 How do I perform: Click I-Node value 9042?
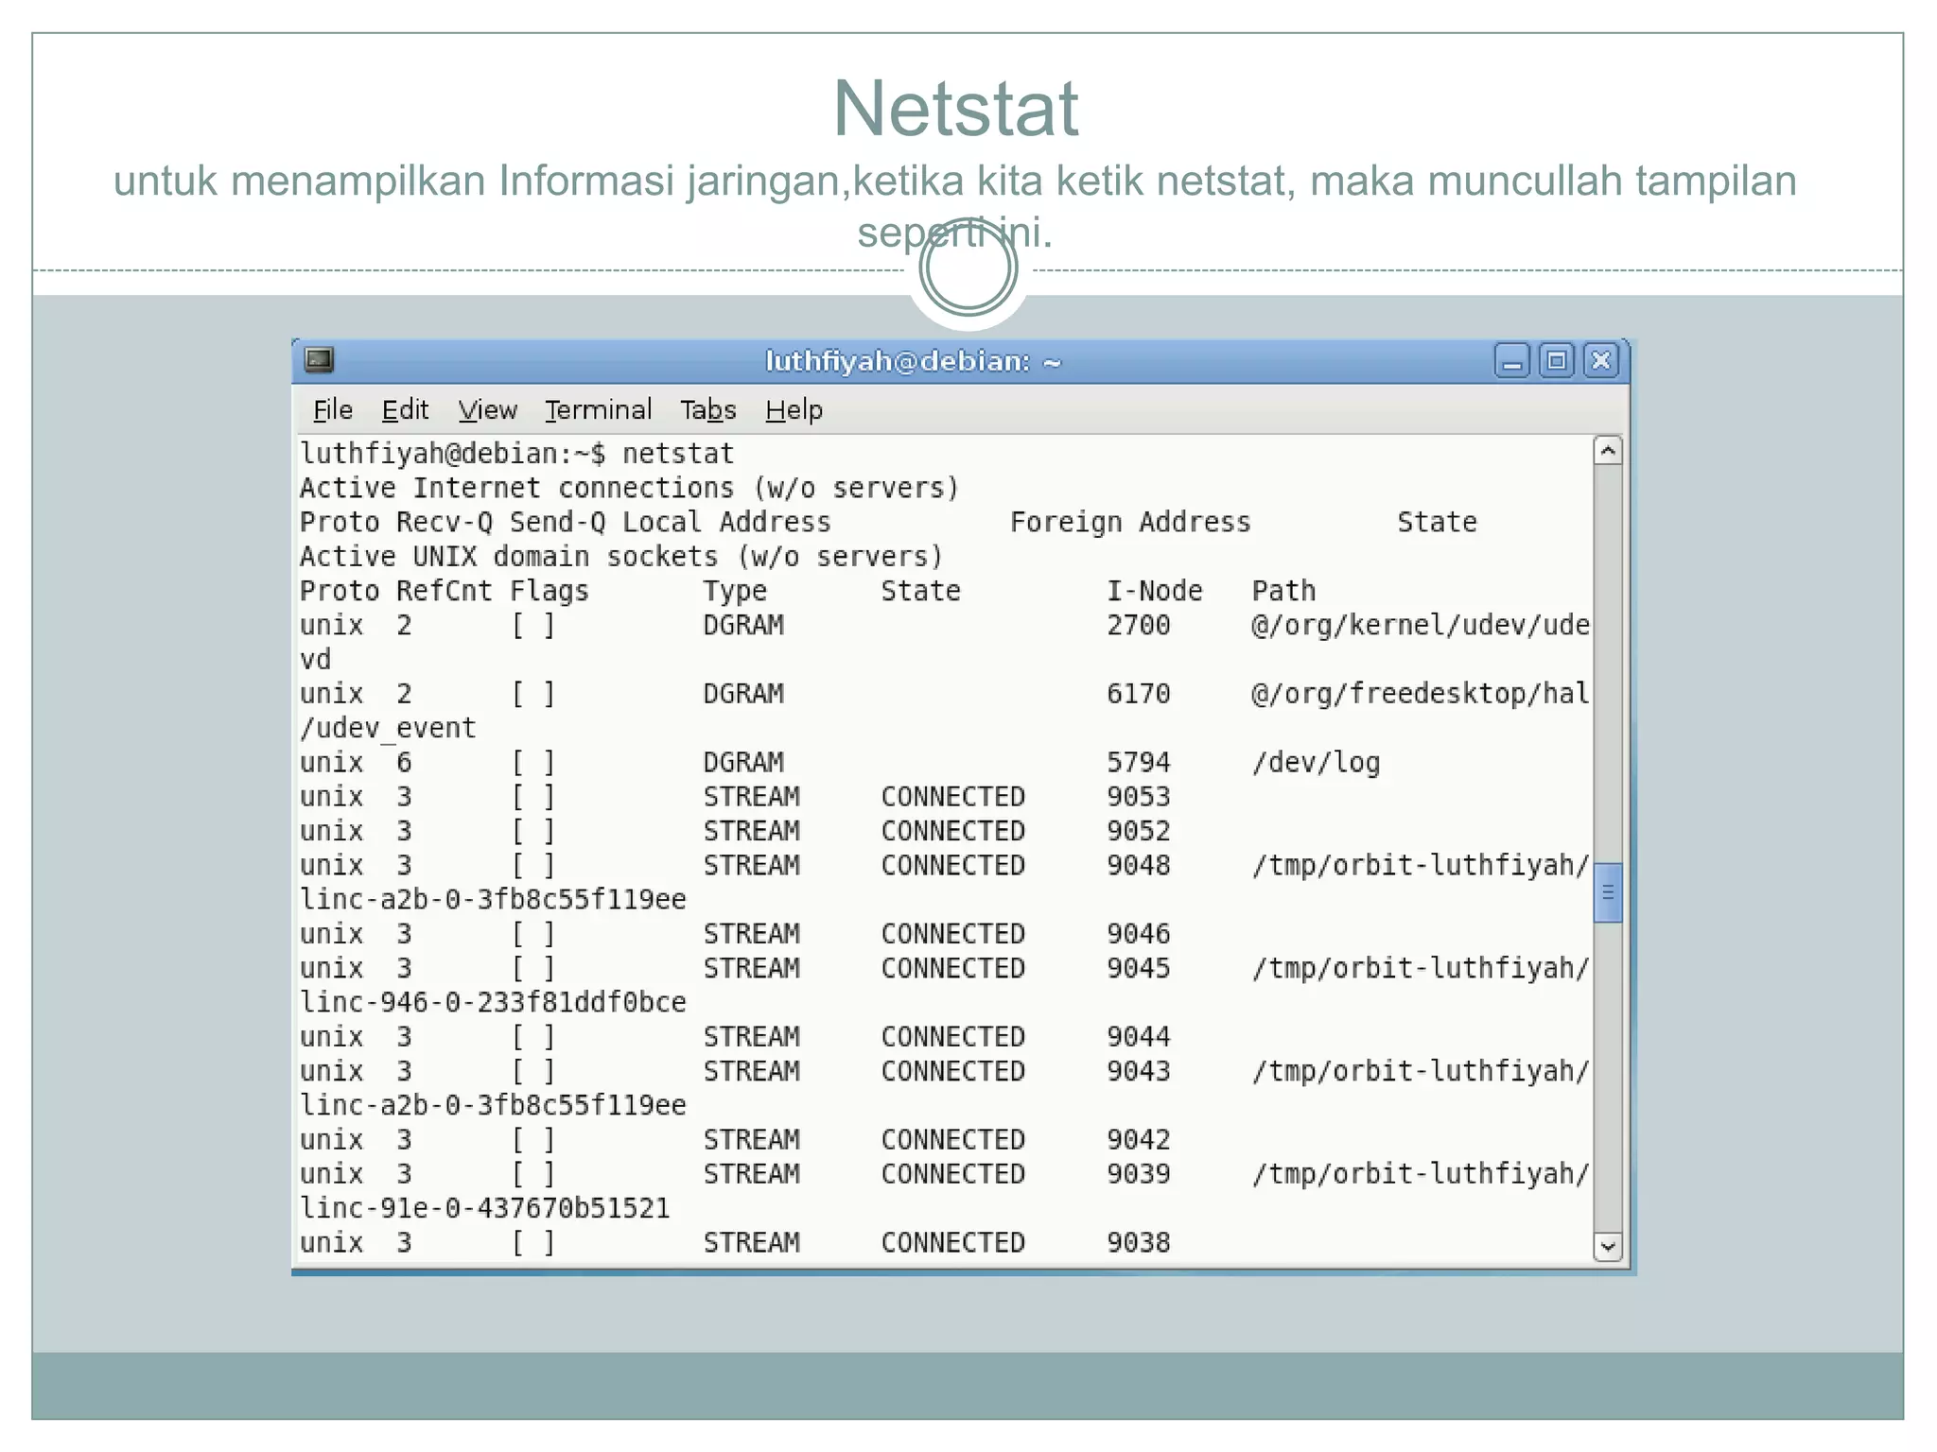[1139, 1140]
